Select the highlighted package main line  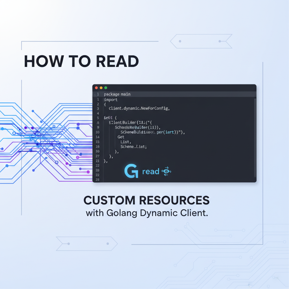(117, 94)
